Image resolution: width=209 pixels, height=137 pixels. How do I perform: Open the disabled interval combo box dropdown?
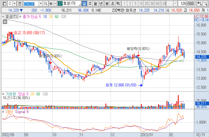coord(176,3)
